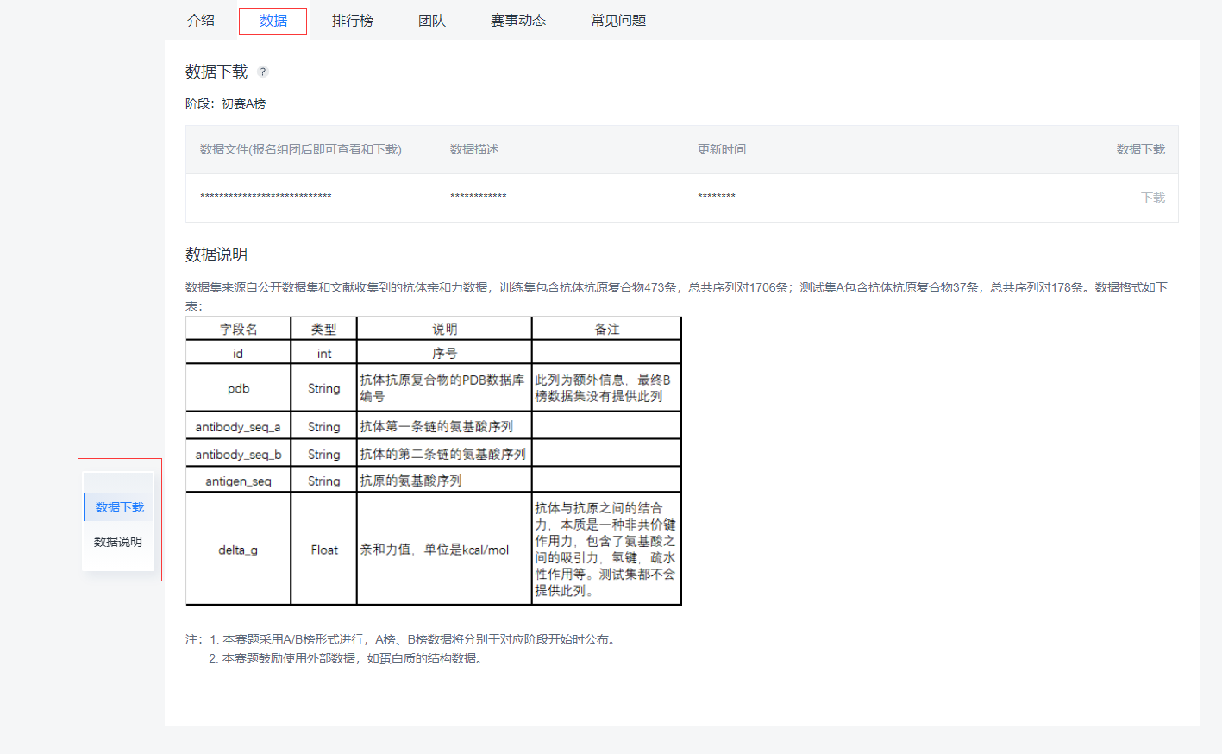Click the masked data description asterisks cell

(479, 198)
